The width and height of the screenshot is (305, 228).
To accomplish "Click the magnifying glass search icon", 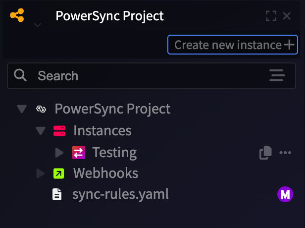I will click(x=20, y=75).
